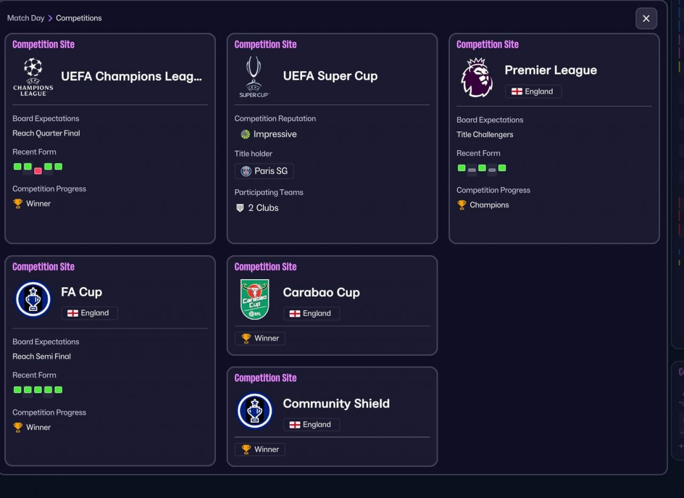
Task: Select the Competitions breadcrumb item
Action: [79, 18]
